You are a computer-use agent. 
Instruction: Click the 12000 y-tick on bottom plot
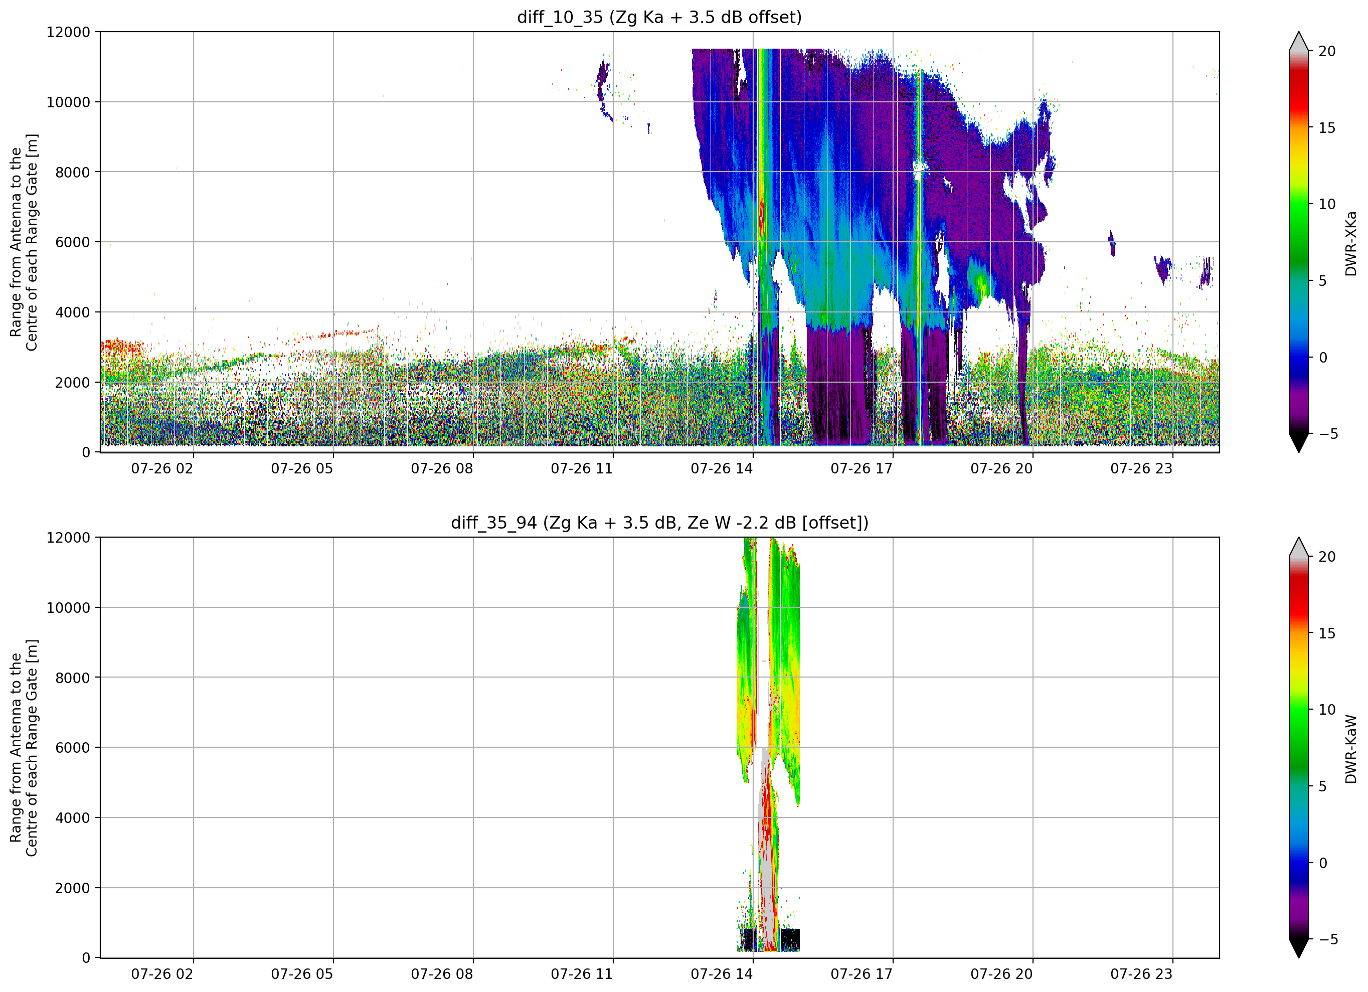pos(68,538)
